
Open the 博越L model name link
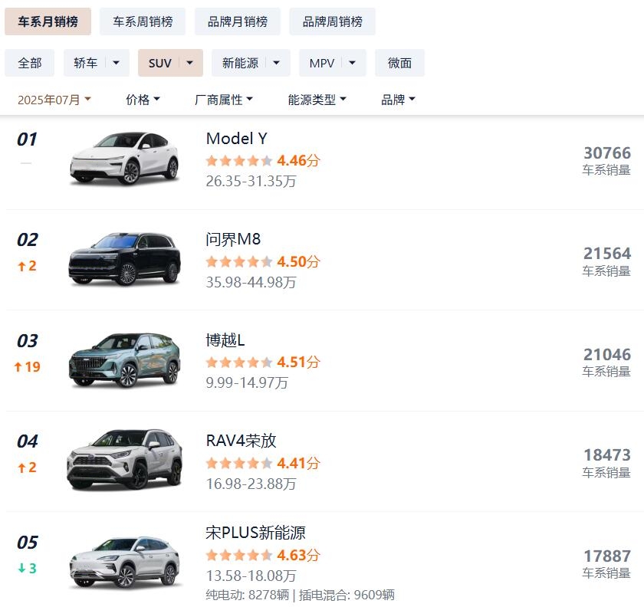pos(225,340)
